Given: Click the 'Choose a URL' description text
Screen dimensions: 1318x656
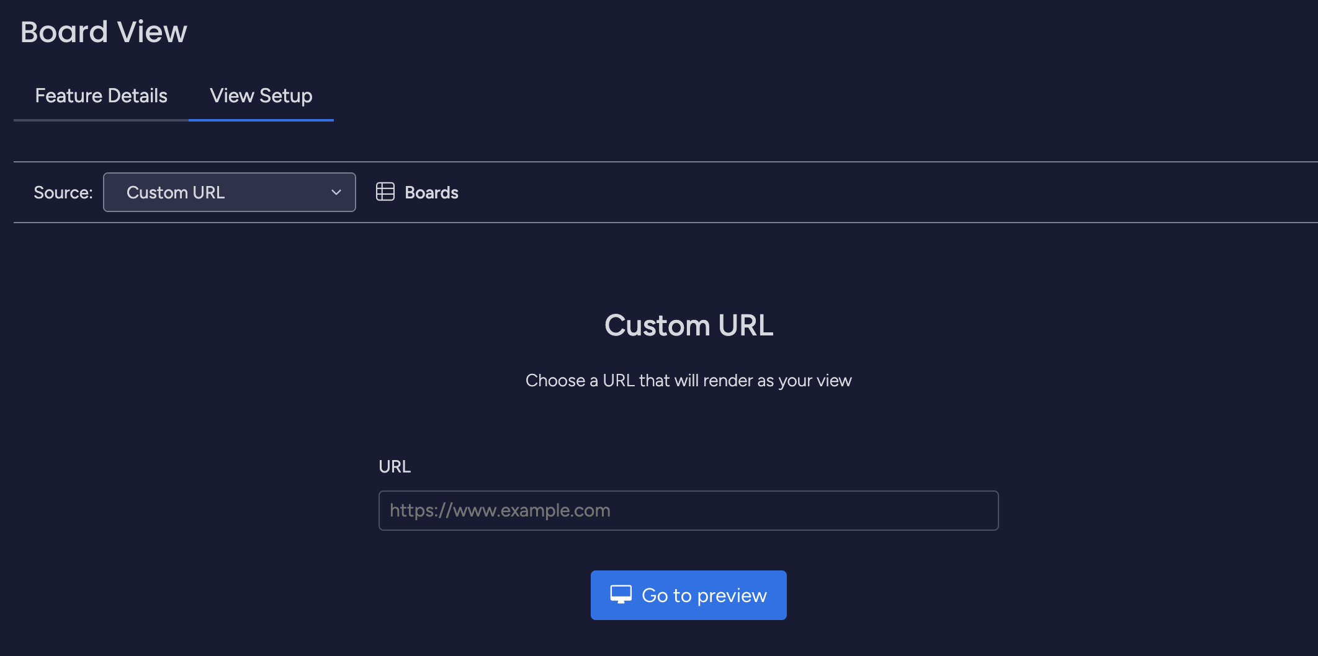Looking at the screenshot, I should (x=688, y=380).
